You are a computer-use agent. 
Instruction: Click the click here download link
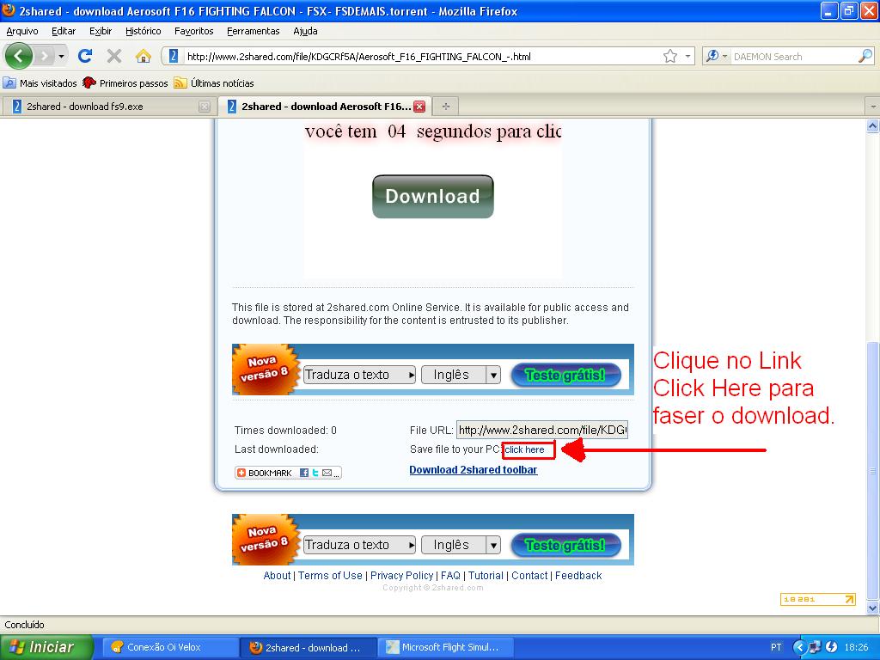pos(527,449)
